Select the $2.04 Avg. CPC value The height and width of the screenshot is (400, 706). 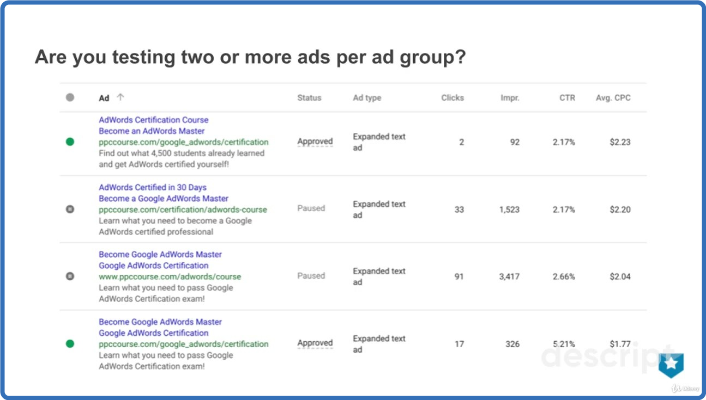point(620,276)
